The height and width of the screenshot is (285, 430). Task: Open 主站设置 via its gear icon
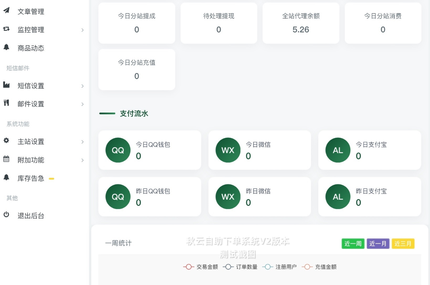[7, 141]
